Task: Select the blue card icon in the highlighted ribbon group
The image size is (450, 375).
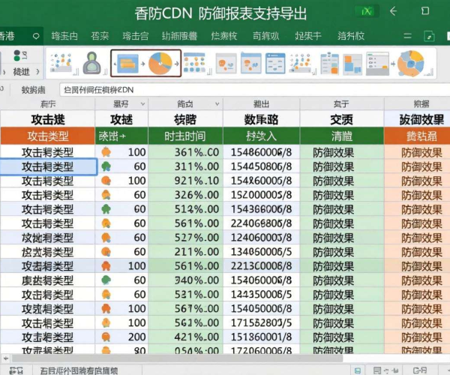Action: pyautogui.click(x=127, y=64)
